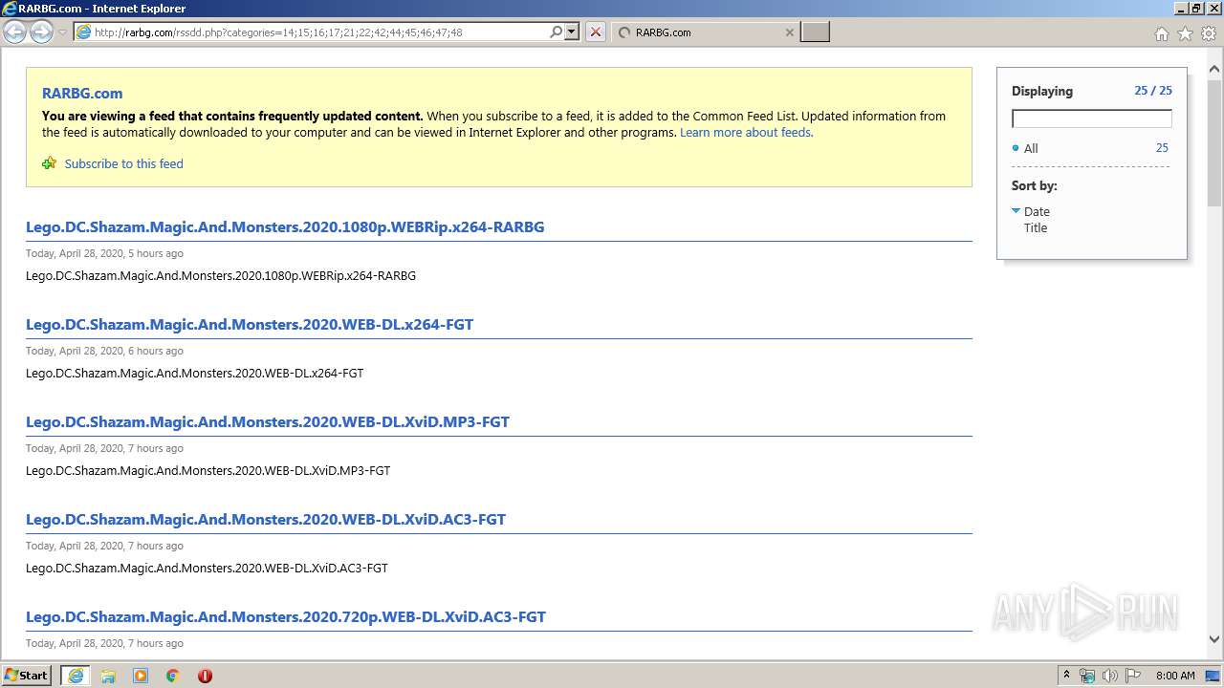Open Favorites star icon
Viewport: 1224px width, 688px height.
point(1185,33)
